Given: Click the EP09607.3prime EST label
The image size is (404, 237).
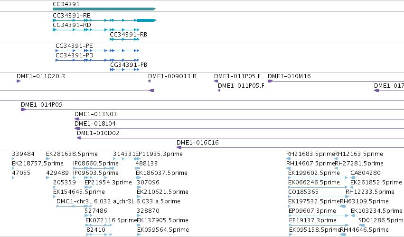Looking at the screenshot, I should tap(312, 211).
